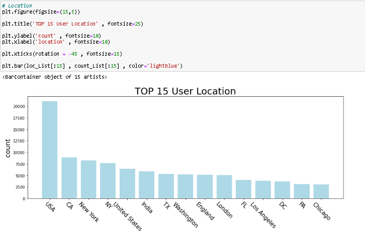This screenshot has height=233, width=365.
Task: Click the TX bar in the chart
Action: pos(166,186)
